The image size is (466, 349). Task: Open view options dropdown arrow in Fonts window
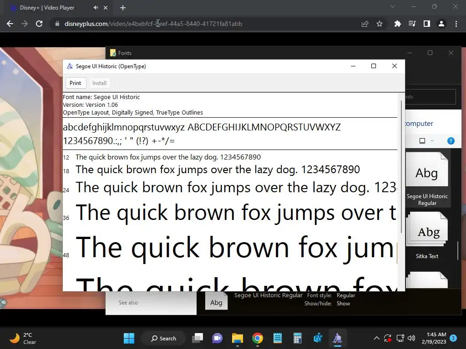coord(432,141)
